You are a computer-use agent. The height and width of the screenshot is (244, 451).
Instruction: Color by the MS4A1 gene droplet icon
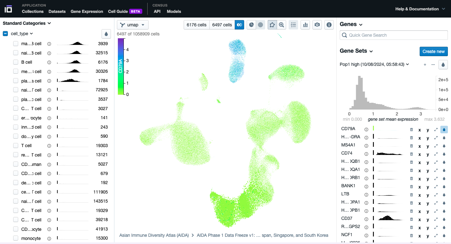[444, 146]
